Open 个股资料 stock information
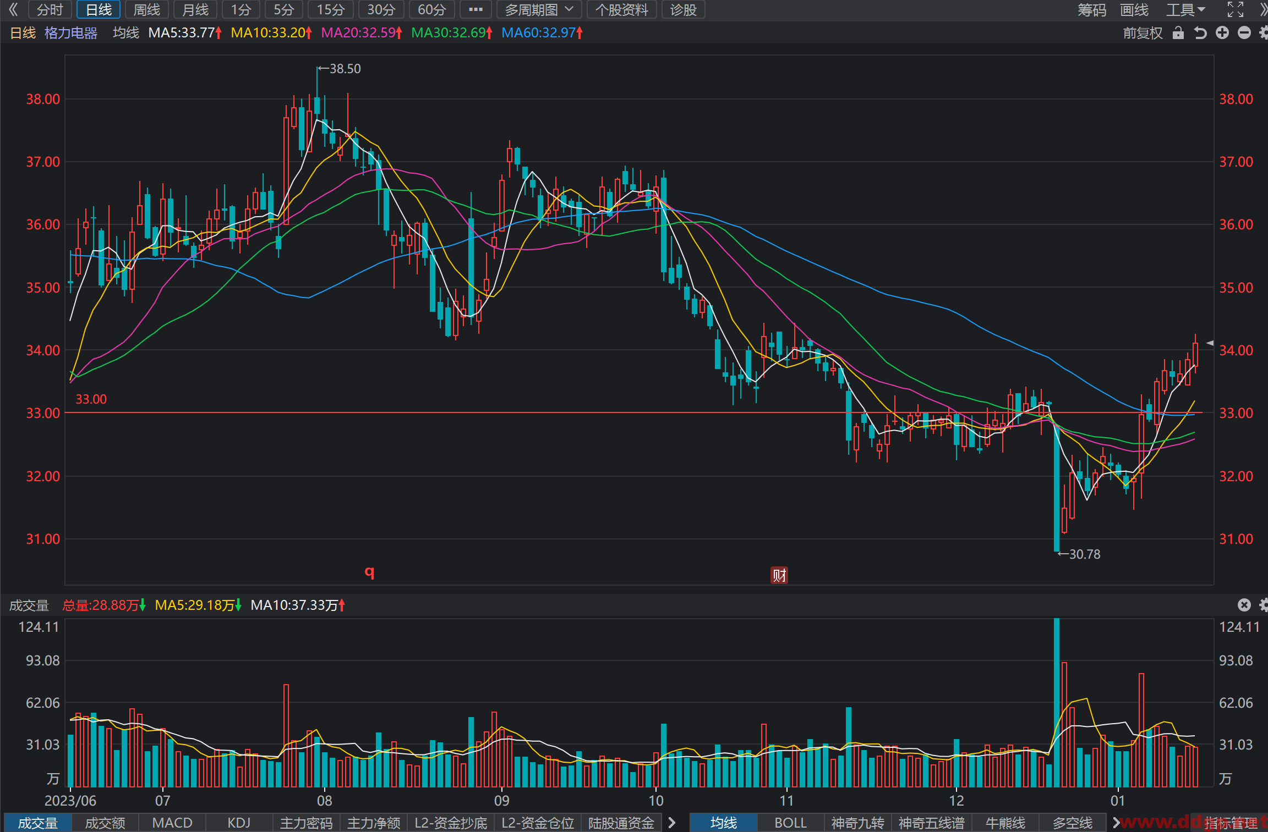This screenshot has height=832, width=1268. 622,10
